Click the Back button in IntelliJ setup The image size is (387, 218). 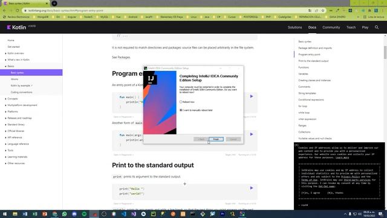201,139
